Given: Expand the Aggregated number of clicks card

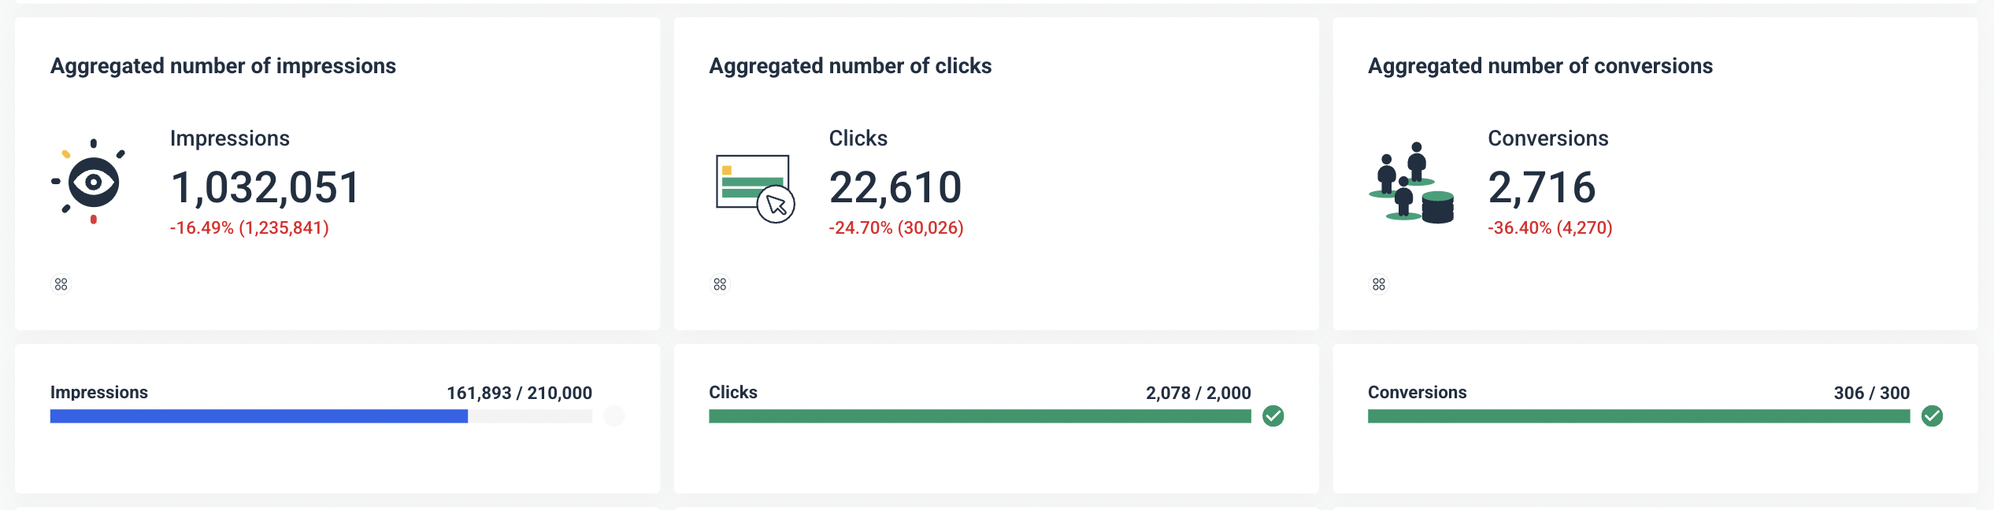Looking at the screenshot, I should click(x=850, y=66).
